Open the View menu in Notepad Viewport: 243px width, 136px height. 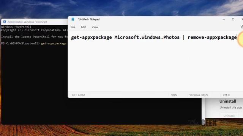click(95, 27)
